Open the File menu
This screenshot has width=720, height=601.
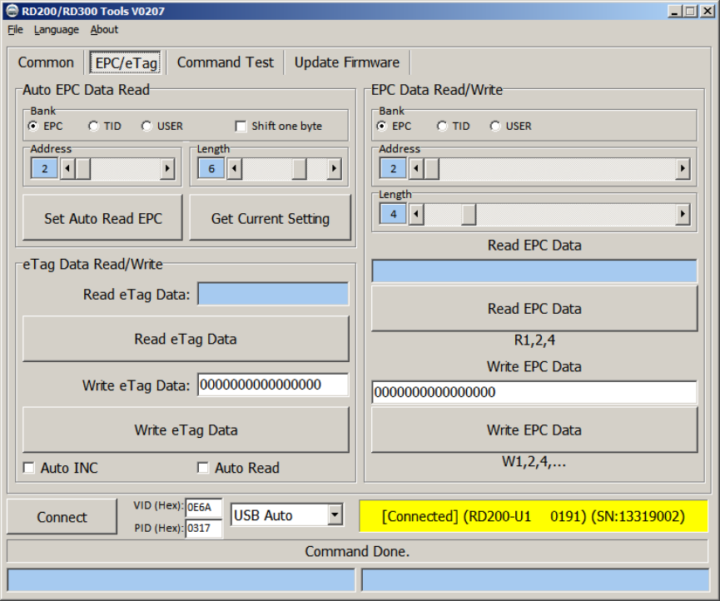point(15,30)
